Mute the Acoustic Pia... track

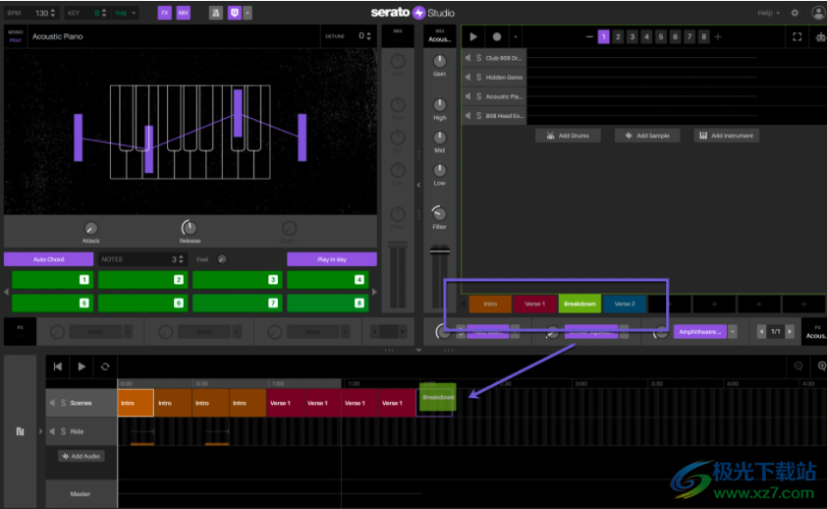(468, 96)
